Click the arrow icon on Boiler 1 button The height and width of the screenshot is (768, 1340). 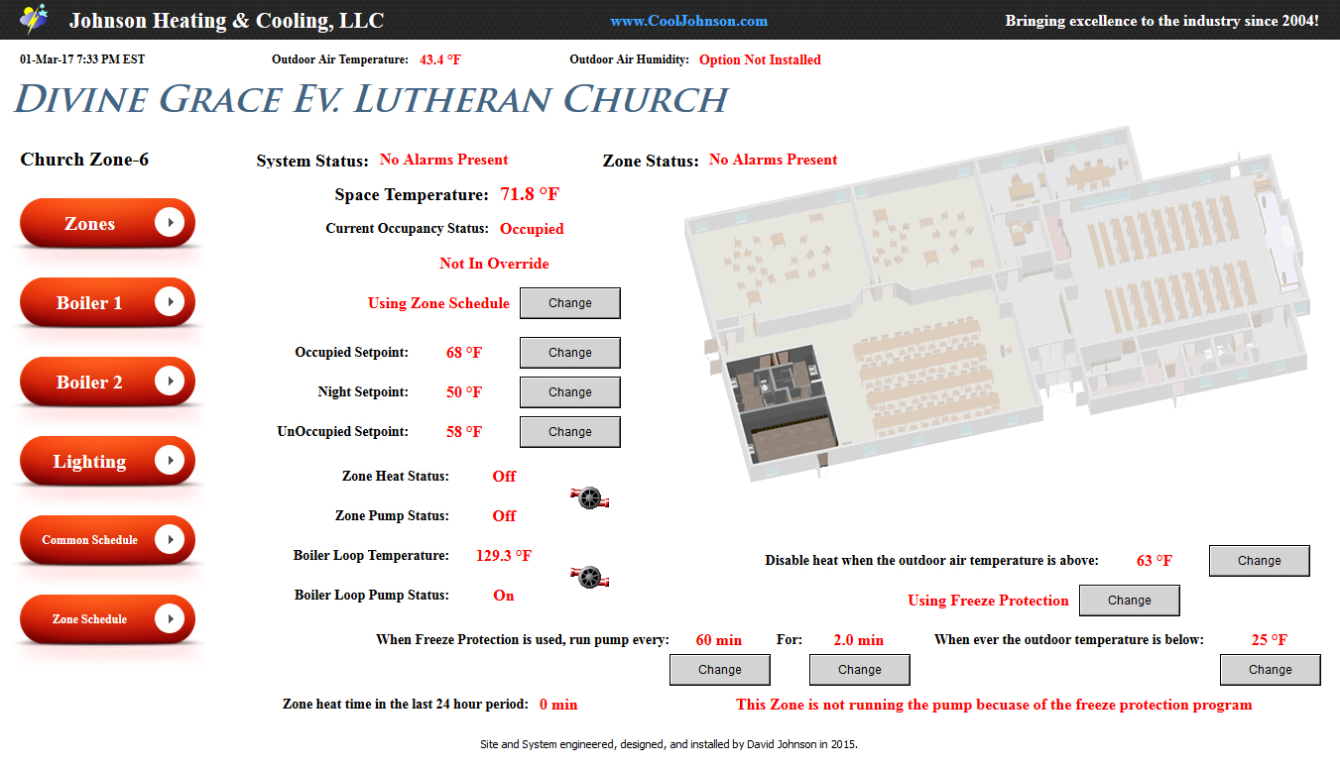tap(170, 302)
